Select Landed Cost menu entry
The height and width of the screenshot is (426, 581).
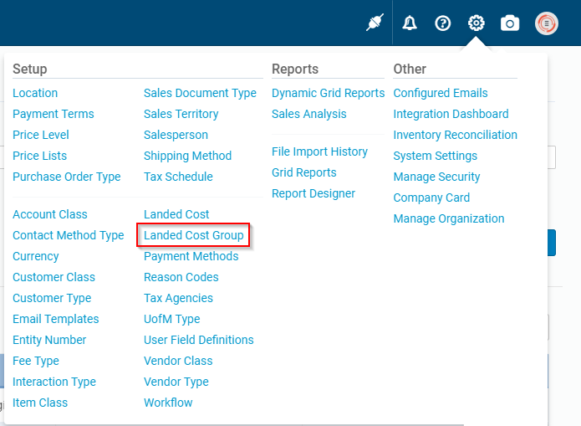(176, 214)
